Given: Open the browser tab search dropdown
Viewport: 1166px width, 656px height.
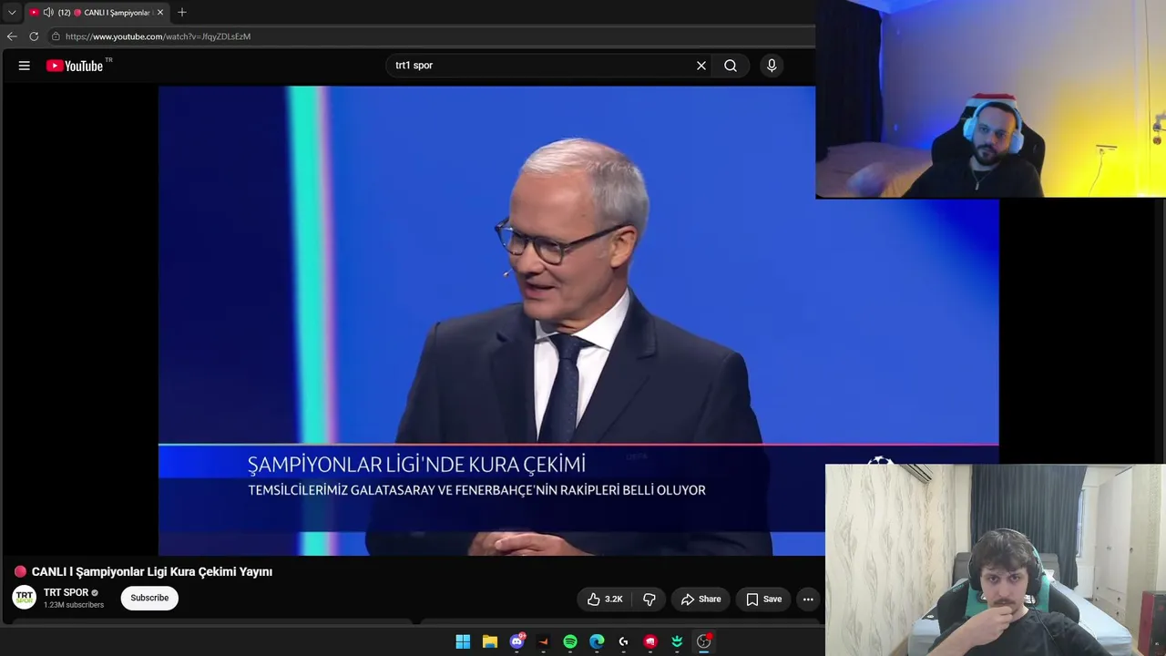Looking at the screenshot, I should click(12, 13).
